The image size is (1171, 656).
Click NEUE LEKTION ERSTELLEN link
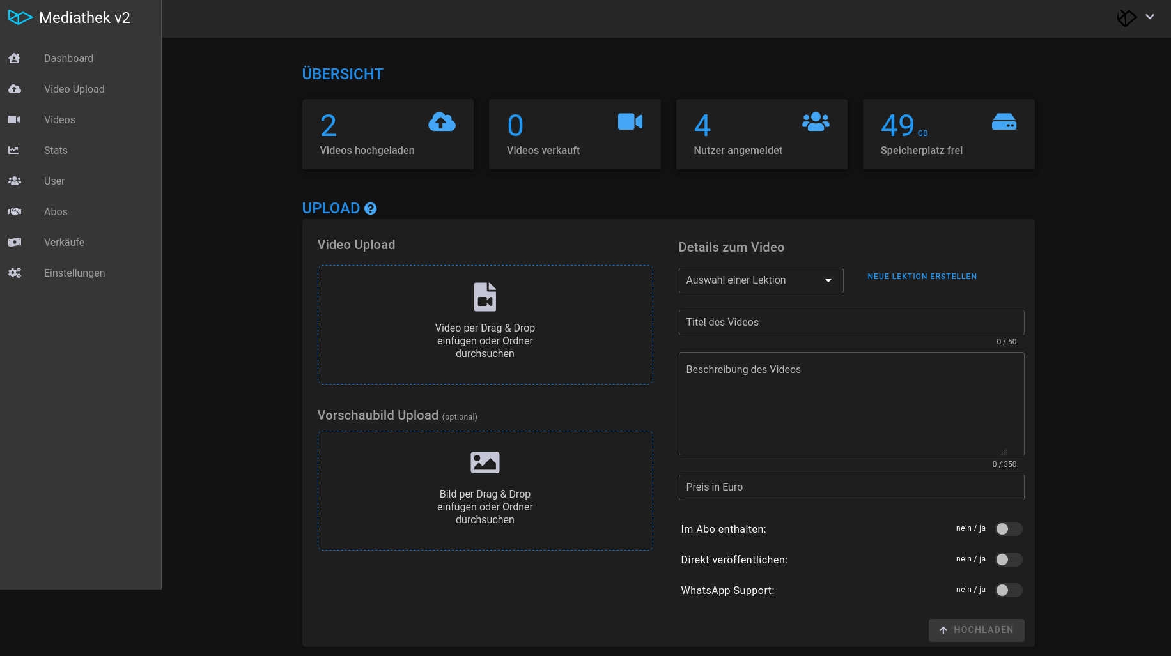922,277
